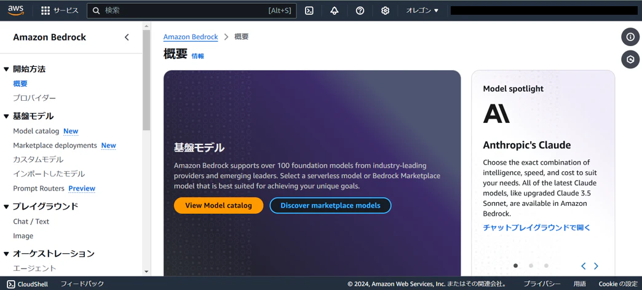Collapse the Amazon Bedrock sidebar chevron

[127, 37]
